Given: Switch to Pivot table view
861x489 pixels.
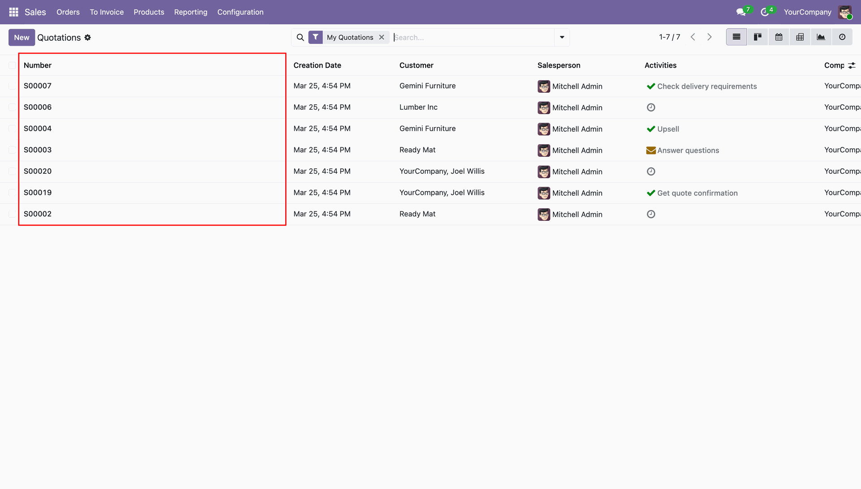Looking at the screenshot, I should coord(800,37).
